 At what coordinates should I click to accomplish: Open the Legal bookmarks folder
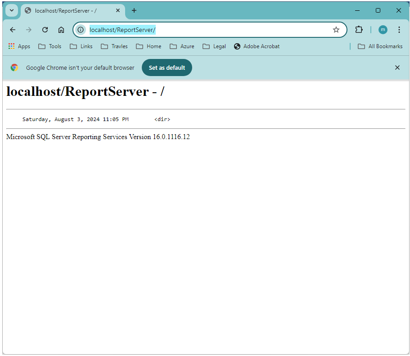tap(214, 46)
